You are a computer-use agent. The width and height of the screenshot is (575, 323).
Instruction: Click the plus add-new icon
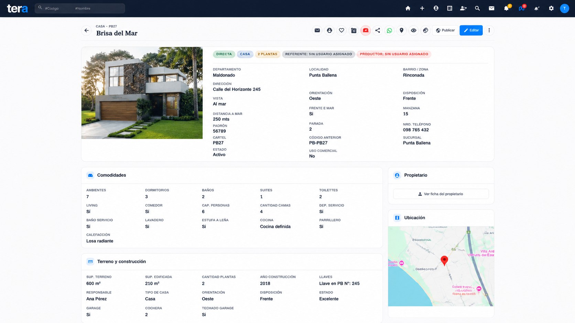click(x=422, y=8)
